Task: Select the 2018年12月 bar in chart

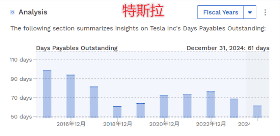Action: click(x=117, y=112)
